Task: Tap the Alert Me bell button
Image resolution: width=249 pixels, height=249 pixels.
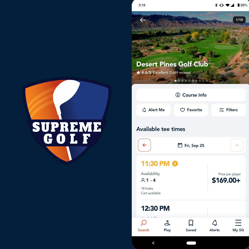Action: (153, 110)
